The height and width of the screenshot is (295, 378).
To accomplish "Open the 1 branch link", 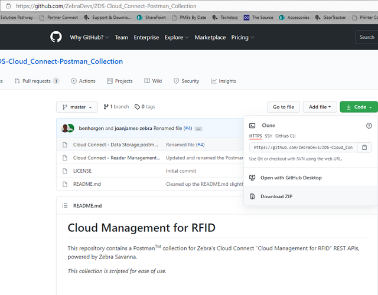I will pos(116,107).
